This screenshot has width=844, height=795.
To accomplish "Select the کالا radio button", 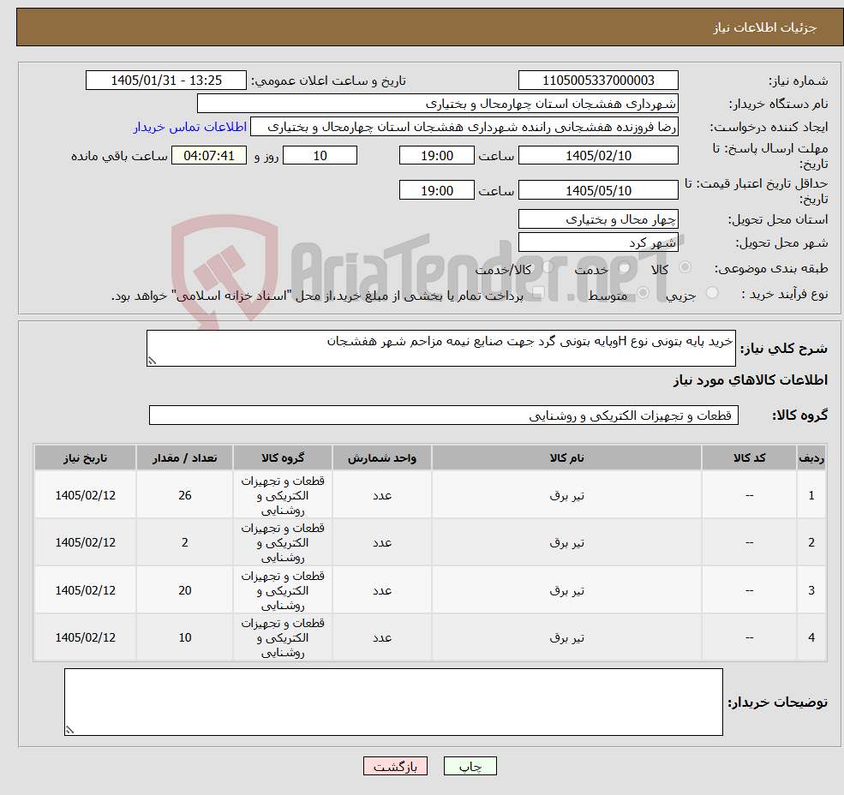I will 685,267.
